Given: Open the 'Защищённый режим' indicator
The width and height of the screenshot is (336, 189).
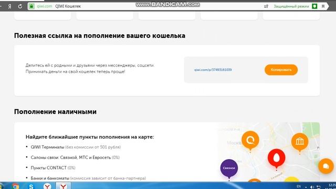Looking at the screenshot, I should point(291,6).
